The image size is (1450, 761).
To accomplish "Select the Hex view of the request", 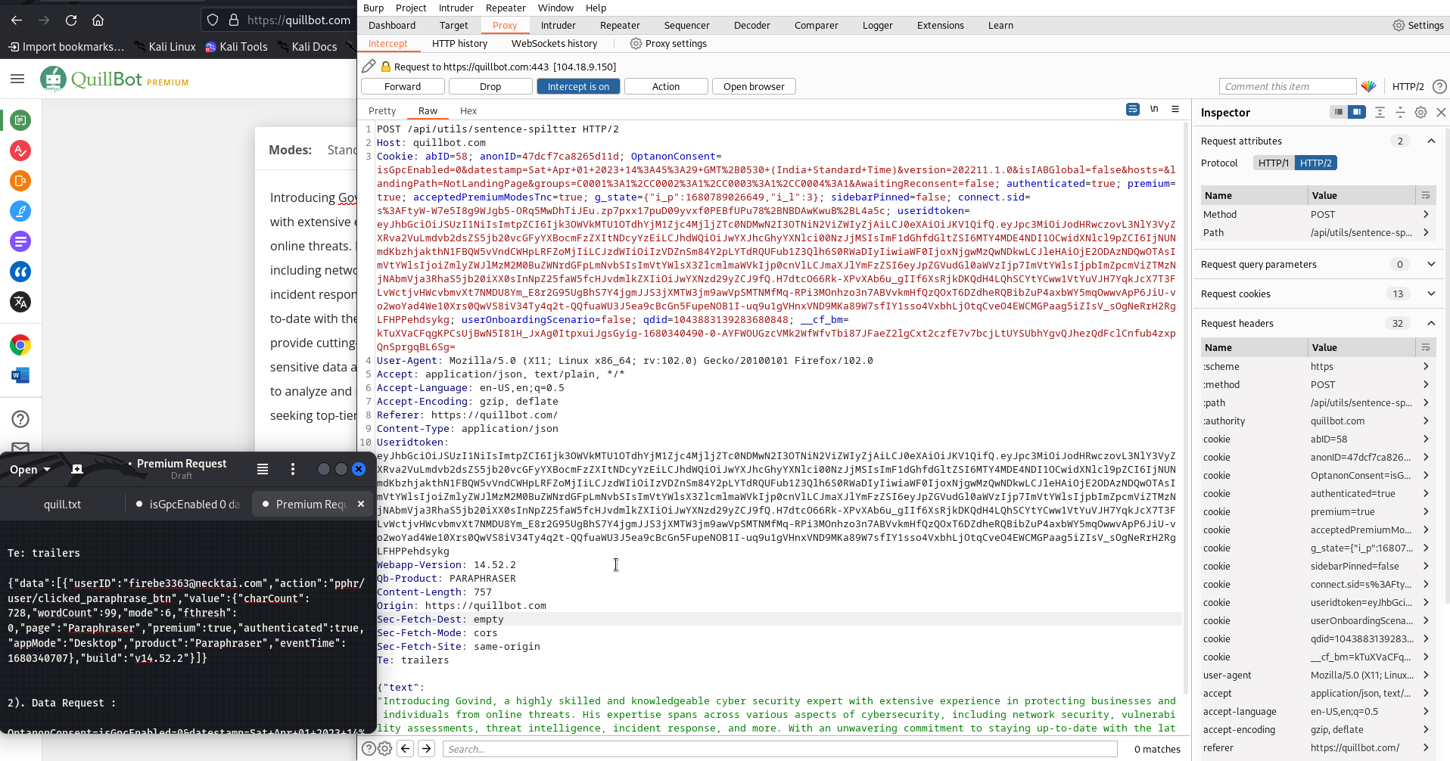I will click(x=468, y=110).
